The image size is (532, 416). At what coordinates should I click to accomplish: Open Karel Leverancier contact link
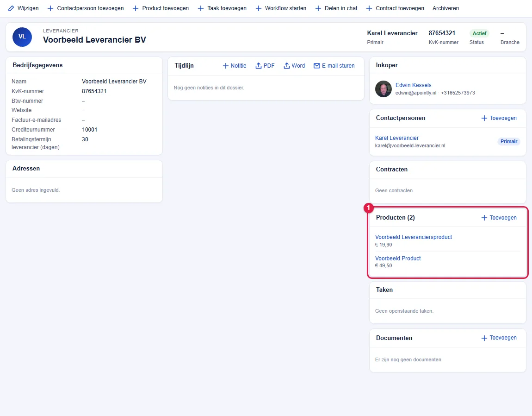(x=396, y=138)
